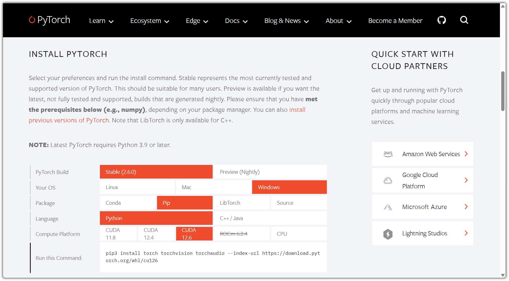This screenshot has height=281, width=509.
Task: Expand the Ecosystem dropdown menu
Action: [x=149, y=21]
